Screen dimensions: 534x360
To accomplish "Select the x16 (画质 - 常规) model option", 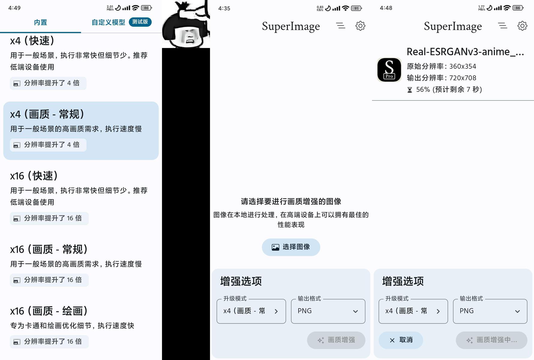I will (x=81, y=265).
